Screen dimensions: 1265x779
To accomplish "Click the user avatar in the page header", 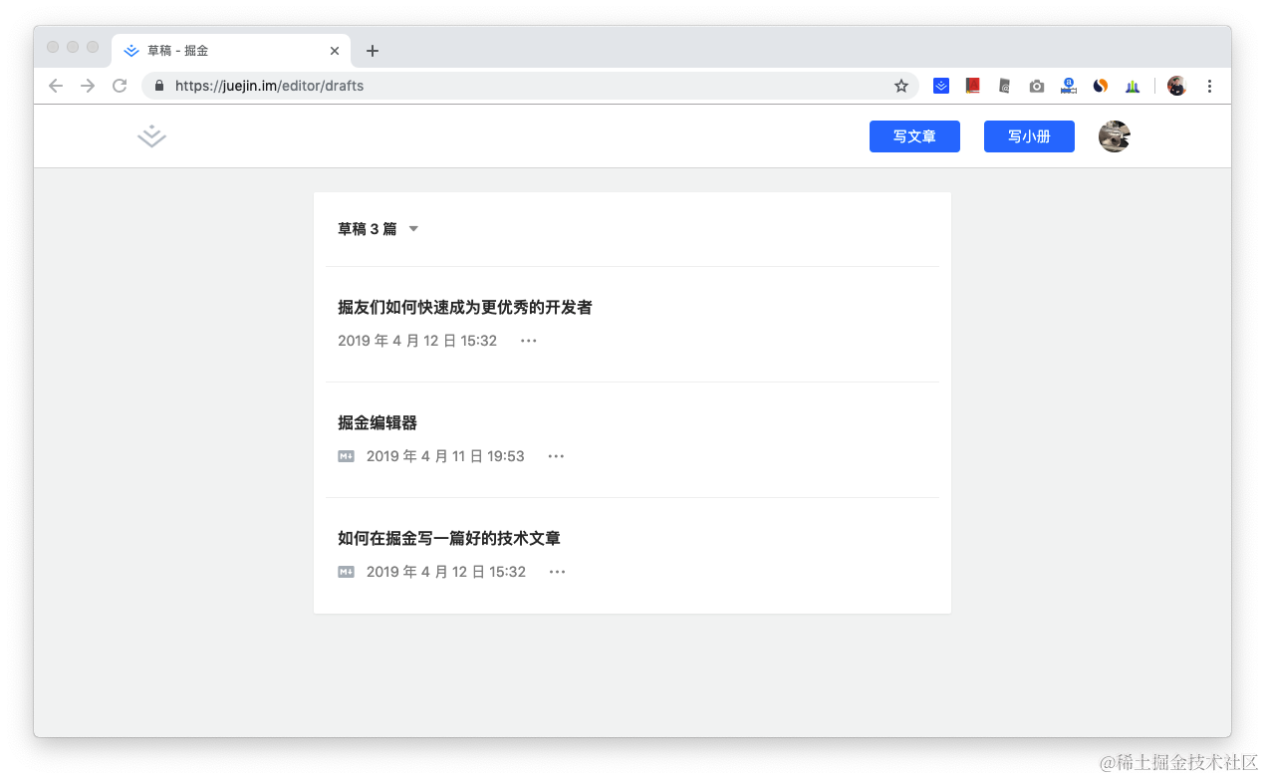I will pos(1114,136).
